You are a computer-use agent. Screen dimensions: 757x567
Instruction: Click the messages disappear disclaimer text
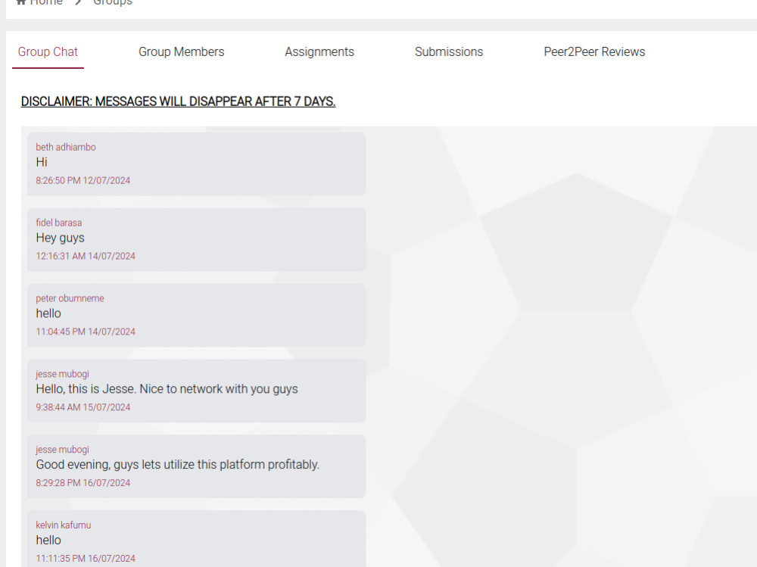(x=178, y=102)
